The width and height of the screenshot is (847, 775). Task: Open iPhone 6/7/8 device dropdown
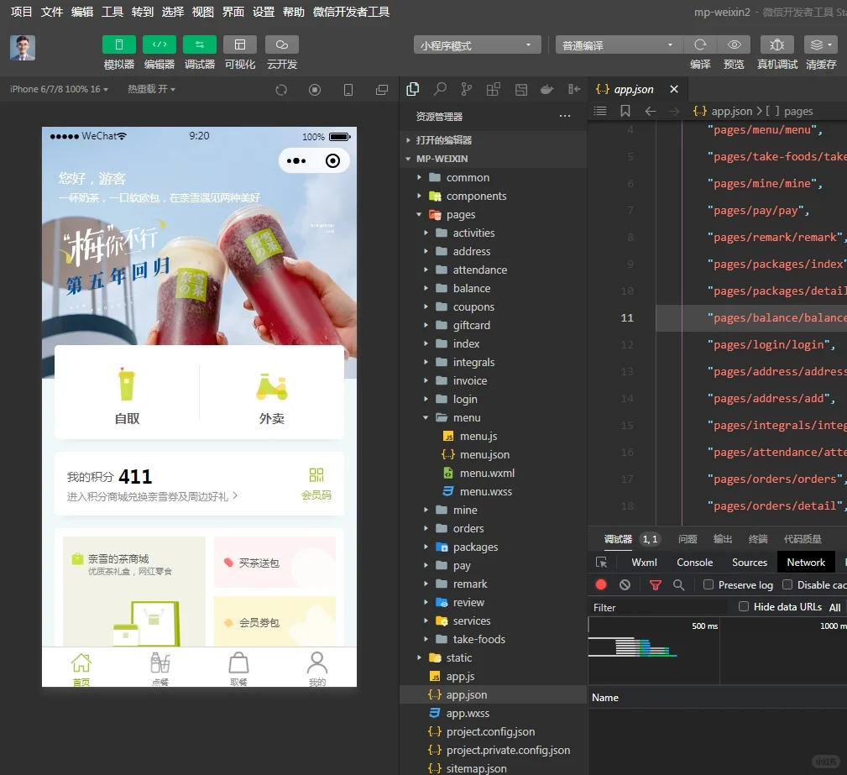coord(59,89)
